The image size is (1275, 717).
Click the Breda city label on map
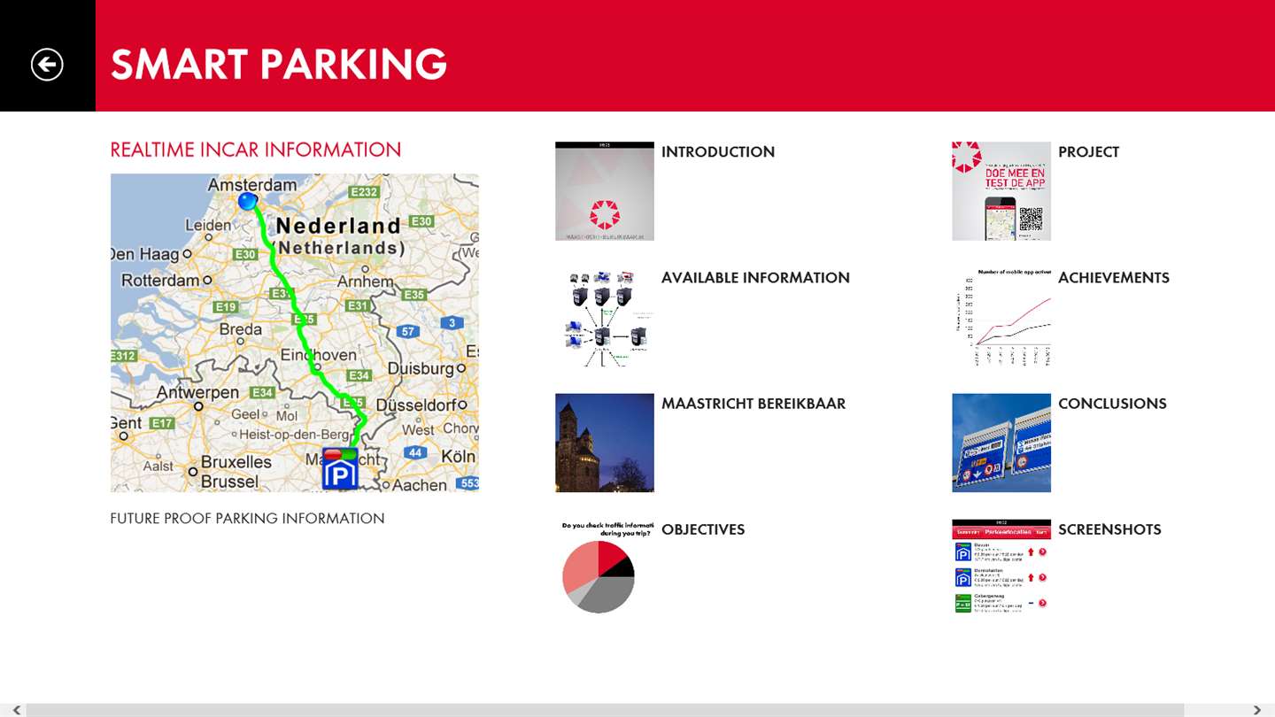[x=240, y=329]
